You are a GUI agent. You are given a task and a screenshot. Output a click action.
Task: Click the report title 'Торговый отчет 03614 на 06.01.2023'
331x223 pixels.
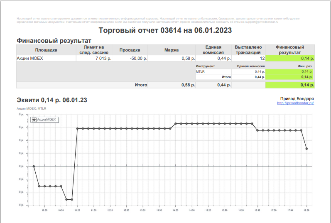click(x=165, y=30)
